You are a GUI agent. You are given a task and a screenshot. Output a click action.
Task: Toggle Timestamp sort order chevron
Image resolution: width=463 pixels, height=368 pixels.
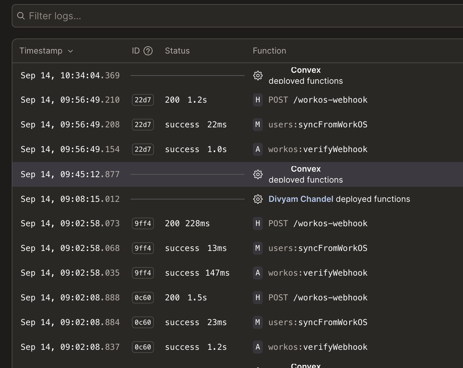(70, 51)
